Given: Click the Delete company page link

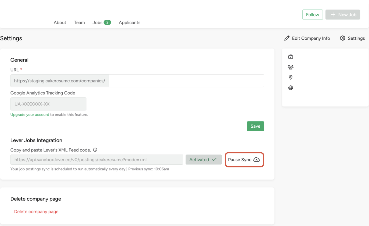Looking at the screenshot, I should tap(36, 212).
